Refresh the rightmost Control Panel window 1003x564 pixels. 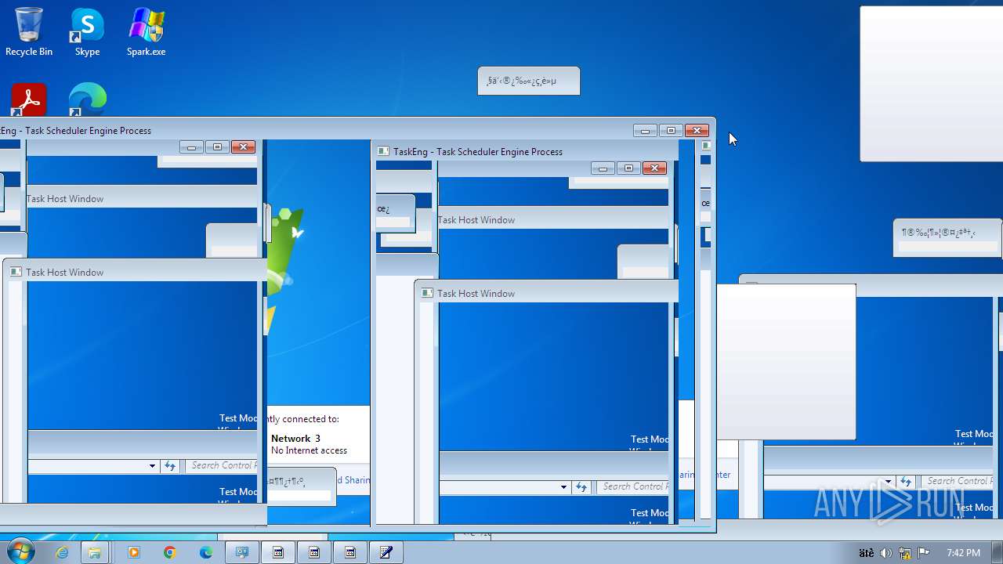[906, 482]
